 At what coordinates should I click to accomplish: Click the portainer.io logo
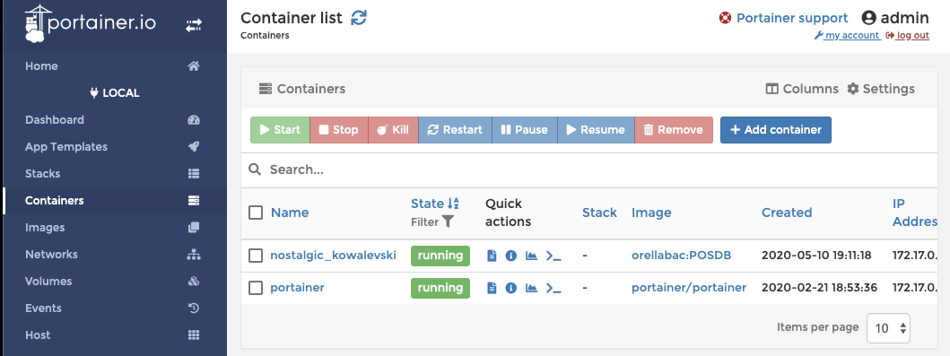91,24
